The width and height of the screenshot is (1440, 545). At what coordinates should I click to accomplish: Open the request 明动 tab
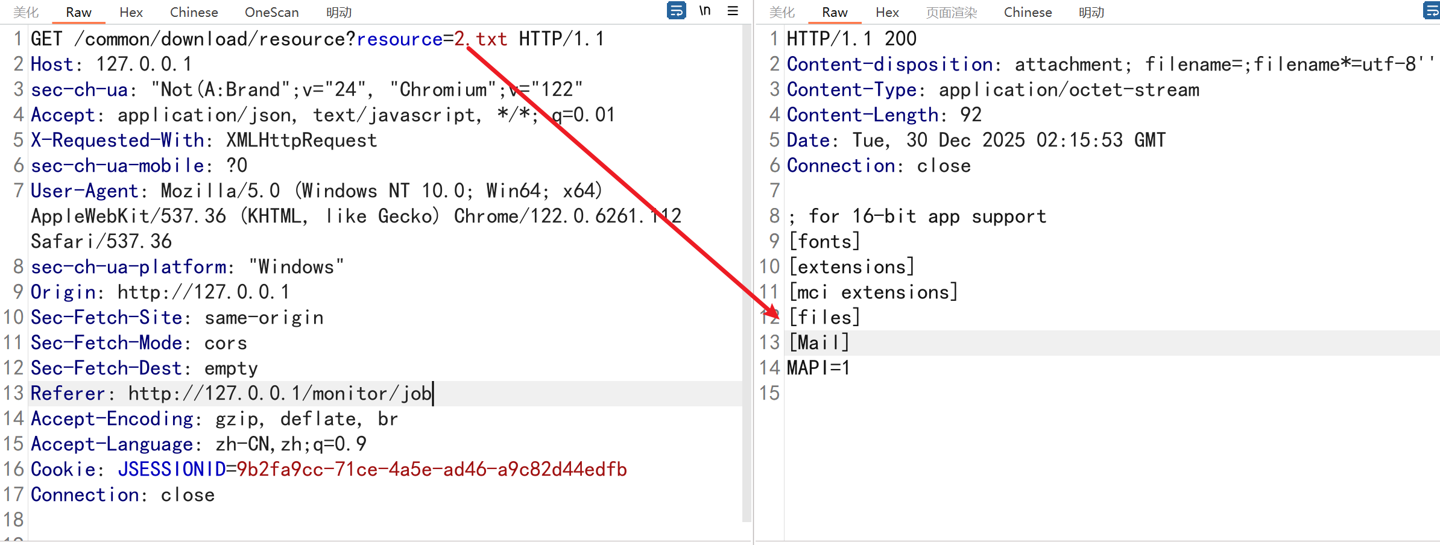[339, 13]
